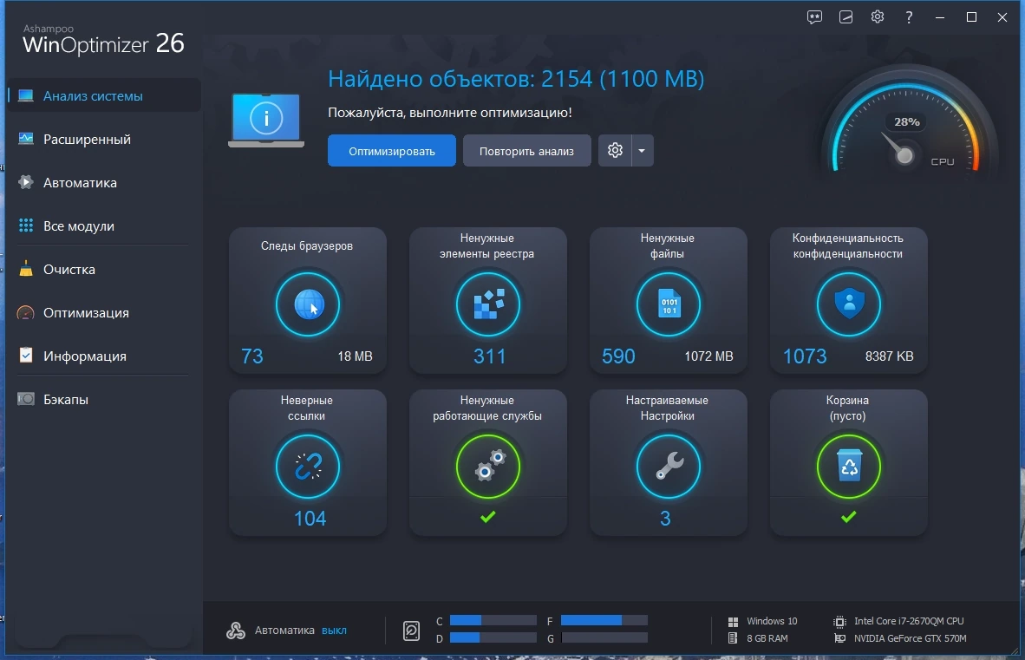Click the Неверные ссылки card title
Image resolution: width=1025 pixels, height=660 pixels.
(x=307, y=408)
